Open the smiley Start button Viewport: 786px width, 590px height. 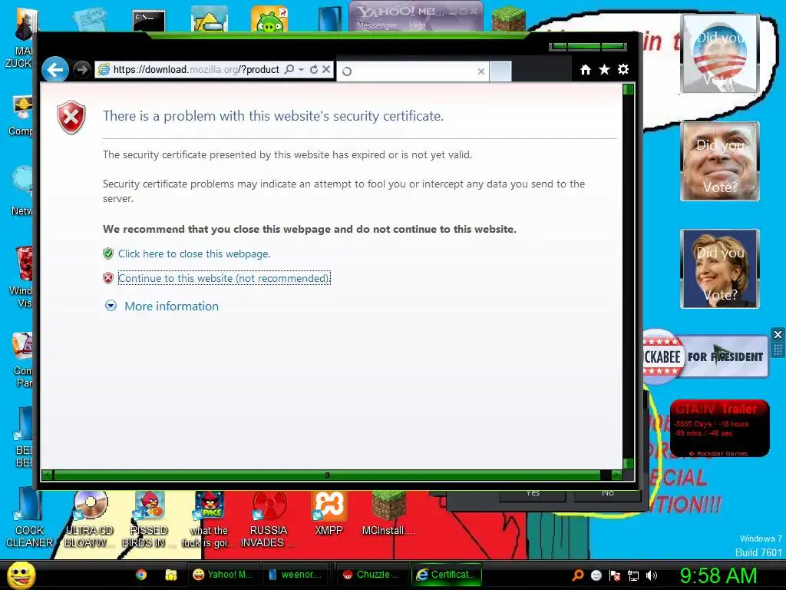tap(21, 575)
